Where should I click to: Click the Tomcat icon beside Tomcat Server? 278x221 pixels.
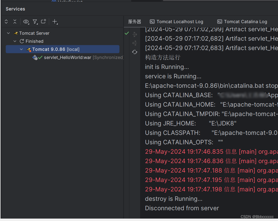coord(16,33)
